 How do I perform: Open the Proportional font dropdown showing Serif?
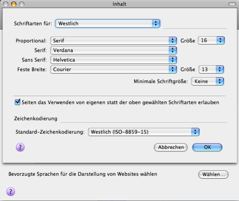113,41
